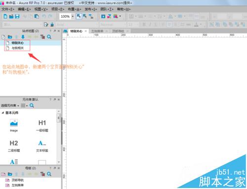Open the View 视图 menu
This screenshot has height=189, width=247.
tap(41, 9)
